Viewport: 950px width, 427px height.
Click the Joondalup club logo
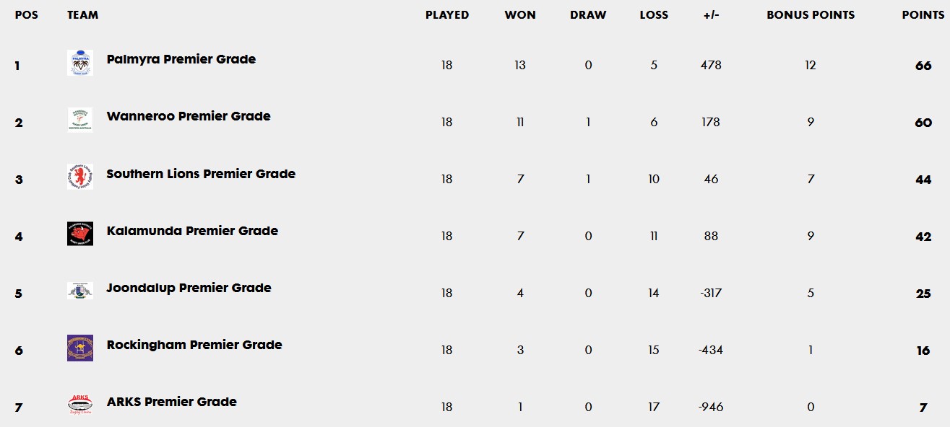[x=80, y=291]
